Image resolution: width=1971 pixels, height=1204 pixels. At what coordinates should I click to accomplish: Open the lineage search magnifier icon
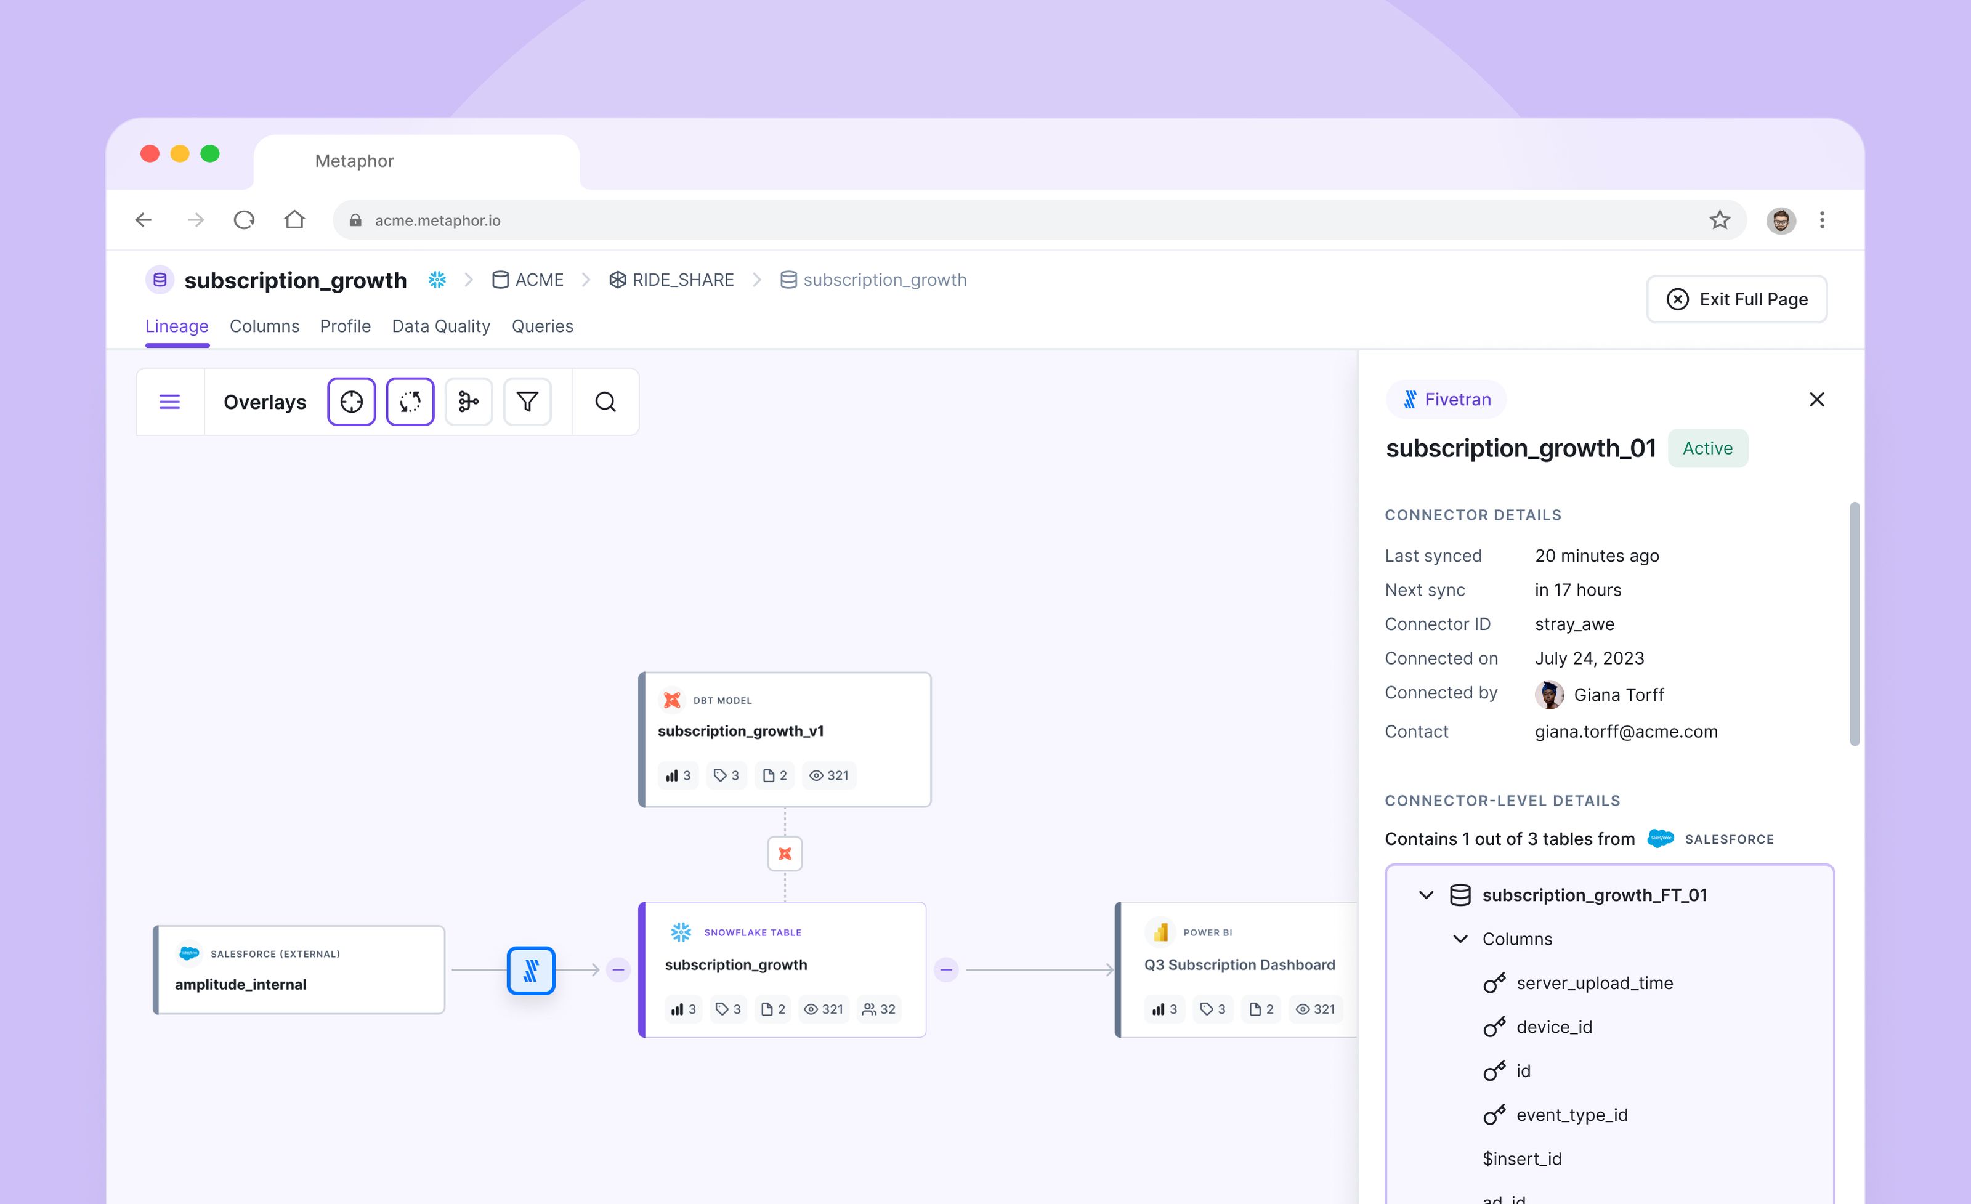coord(605,402)
